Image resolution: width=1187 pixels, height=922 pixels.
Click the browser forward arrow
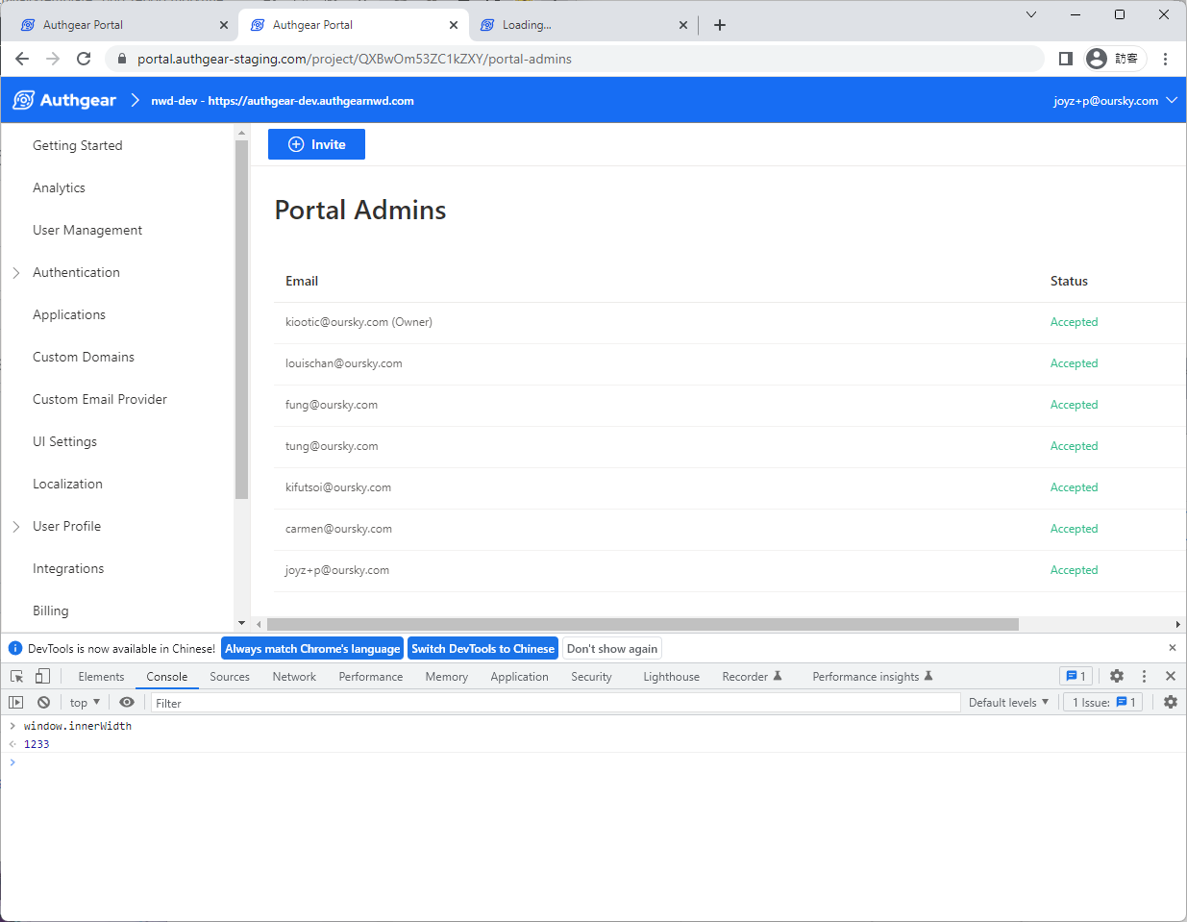click(53, 59)
